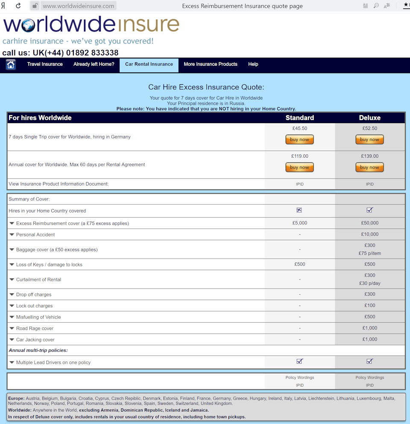The width and height of the screenshot is (410, 424).
Task: Buy Standard single trip at £45.50
Action: point(299,139)
